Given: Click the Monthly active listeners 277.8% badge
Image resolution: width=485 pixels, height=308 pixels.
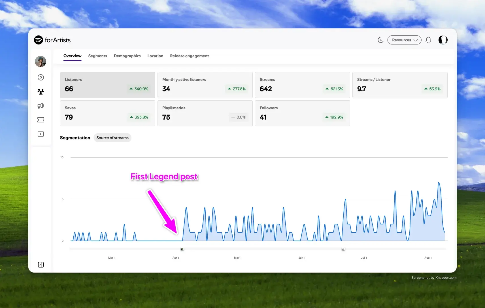Looking at the screenshot, I should click(237, 89).
